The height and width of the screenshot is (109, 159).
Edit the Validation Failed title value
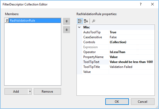click(131, 67)
